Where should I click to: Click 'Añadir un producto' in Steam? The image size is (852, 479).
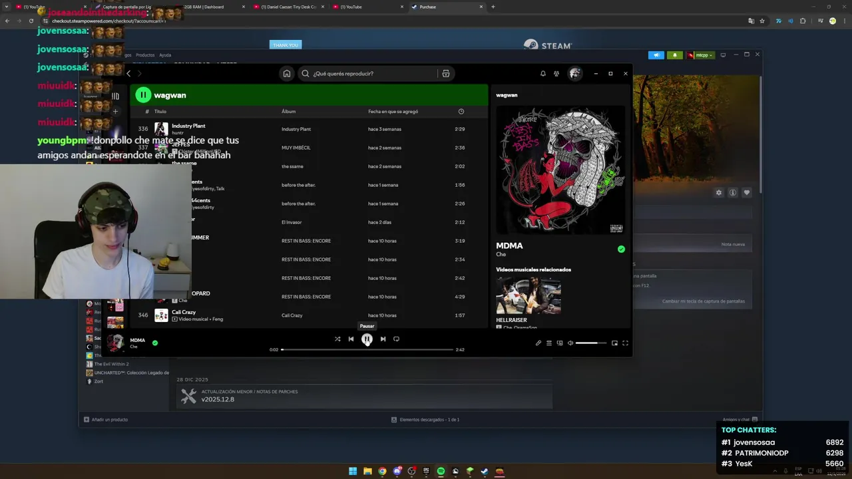click(x=106, y=420)
